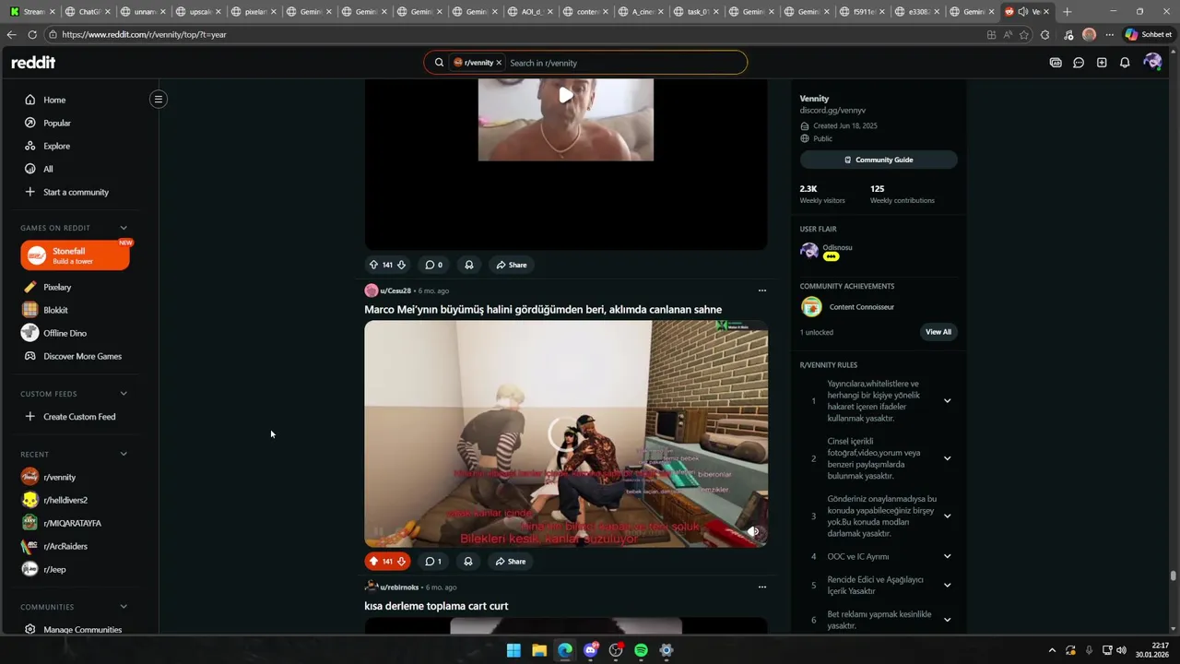The height and width of the screenshot is (664, 1180).
Task: Click Start a community
Action: pyautogui.click(x=77, y=192)
